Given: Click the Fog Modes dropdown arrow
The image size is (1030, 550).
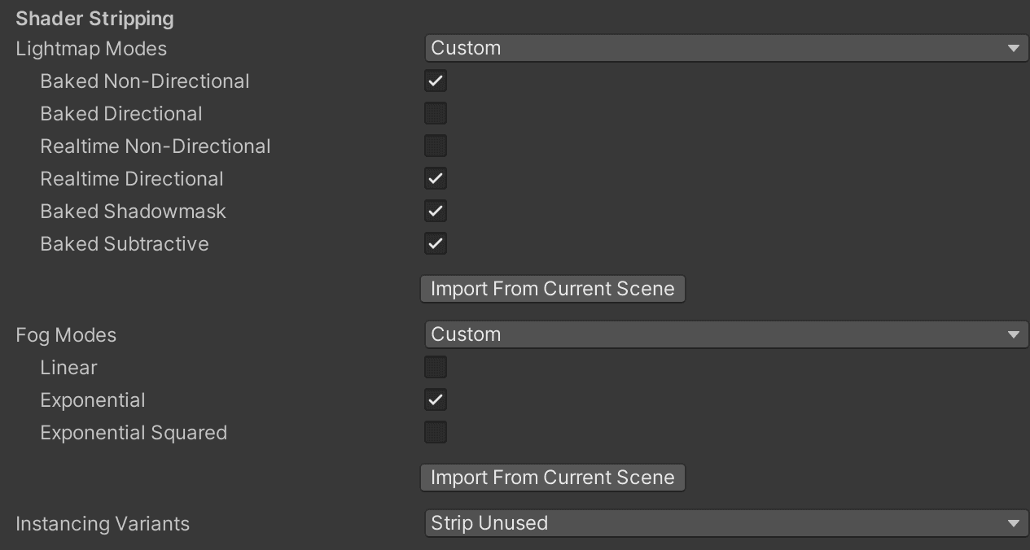Looking at the screenshot, I should [1015, 334].
